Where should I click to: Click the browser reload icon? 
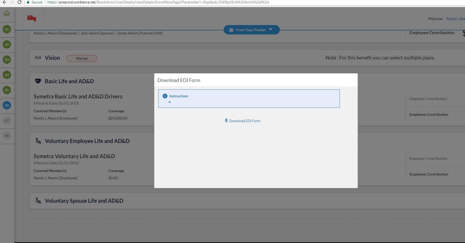[x=19, y=2]
